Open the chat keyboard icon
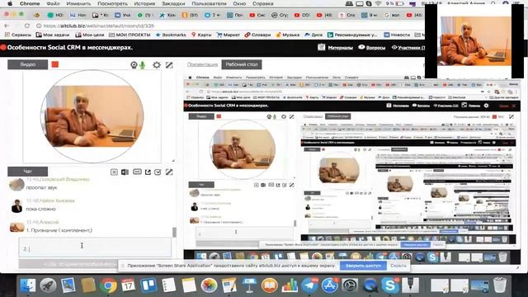Screen dimensions: 528x297 tap(137, 172)
